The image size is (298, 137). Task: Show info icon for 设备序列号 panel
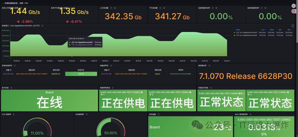pyautogui.click(x=111, y=66)
